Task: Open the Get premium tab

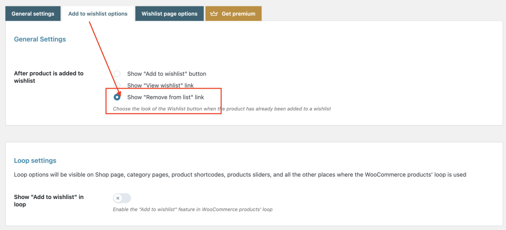Action: 233,14
